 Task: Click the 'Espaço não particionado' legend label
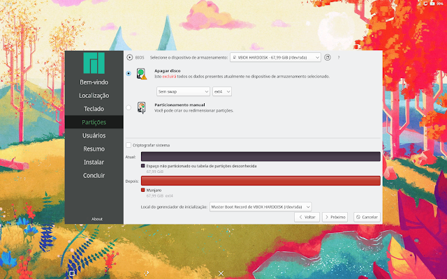click(201, 166)
